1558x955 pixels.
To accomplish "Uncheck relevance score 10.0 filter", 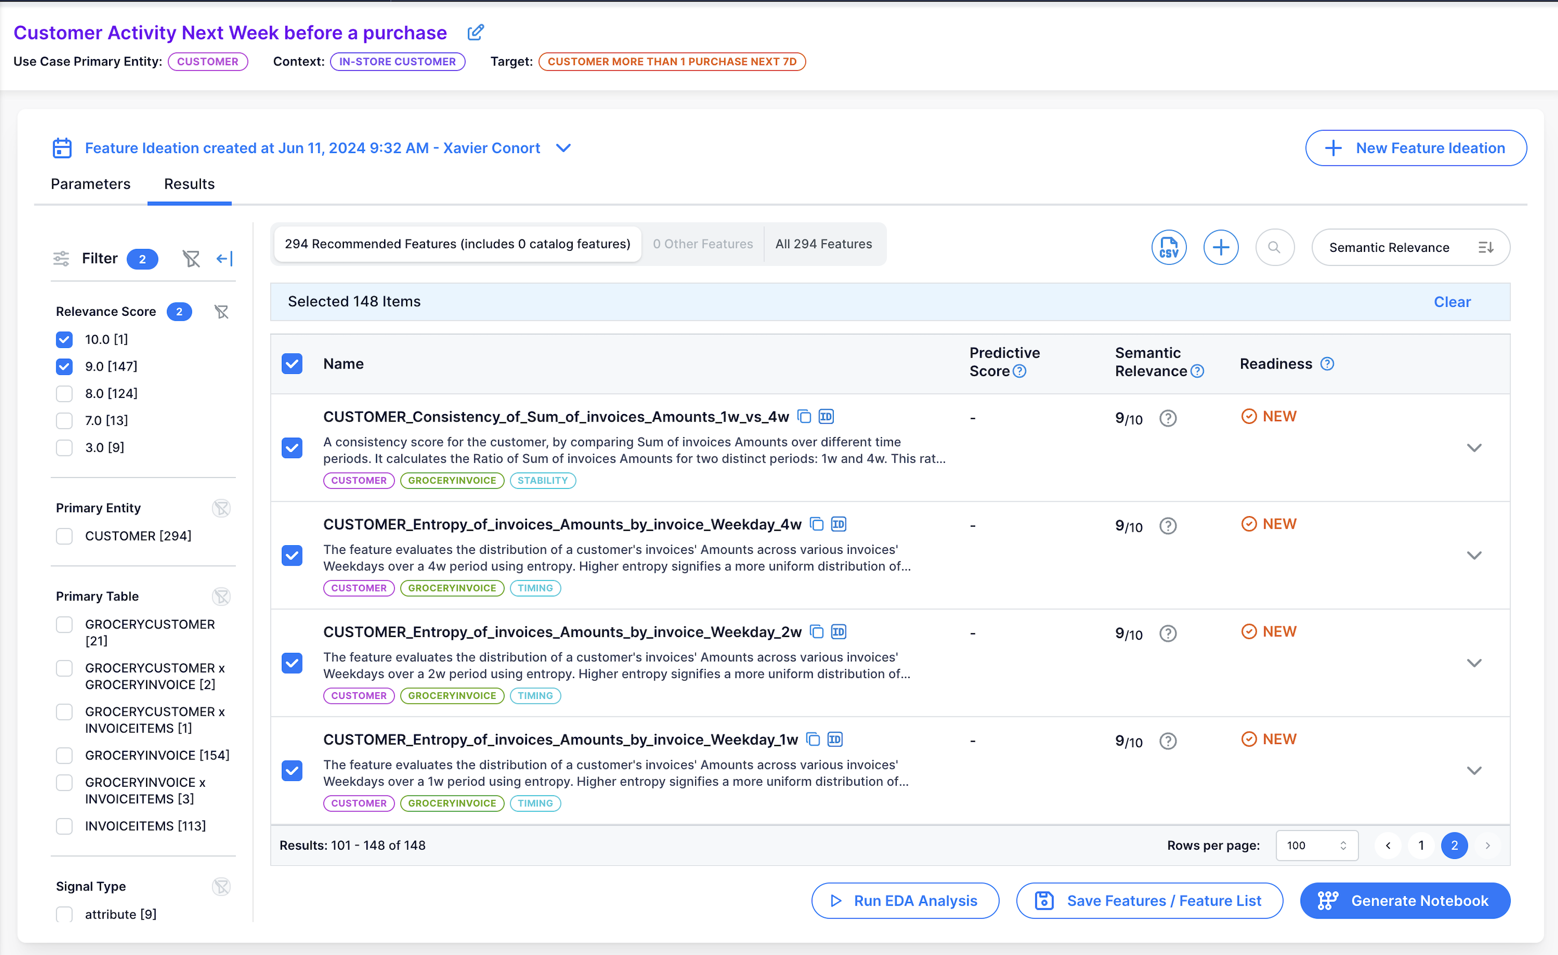I will tap(64, 339).
